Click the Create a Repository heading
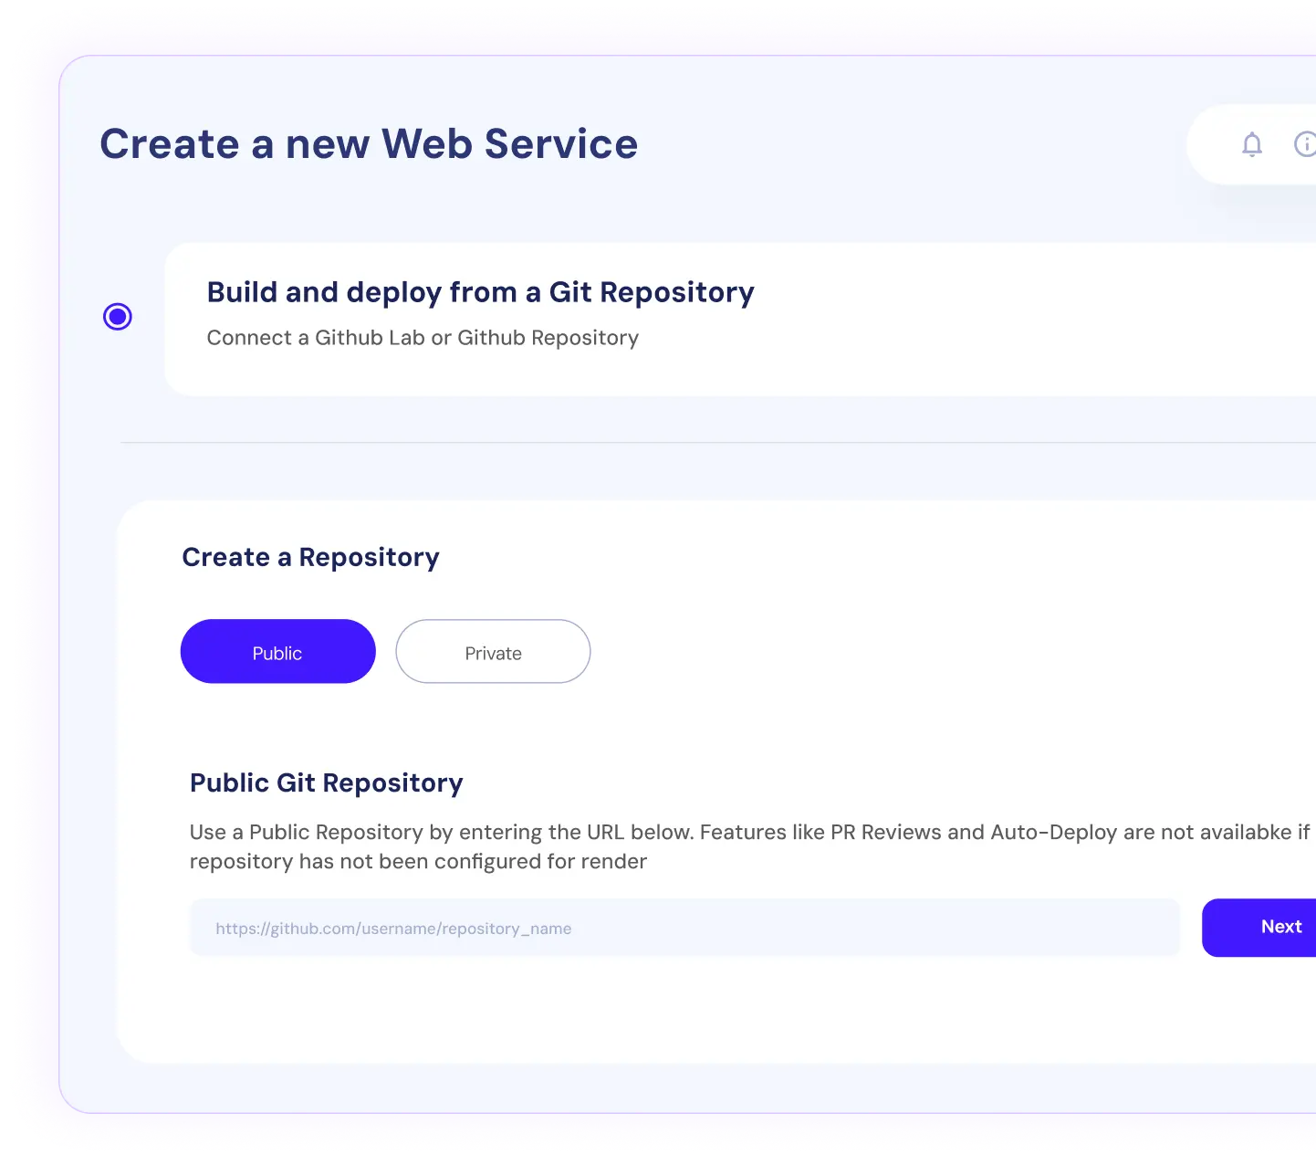The height and width of the screenshot is (1155, 1316). (x=310, y=557)
